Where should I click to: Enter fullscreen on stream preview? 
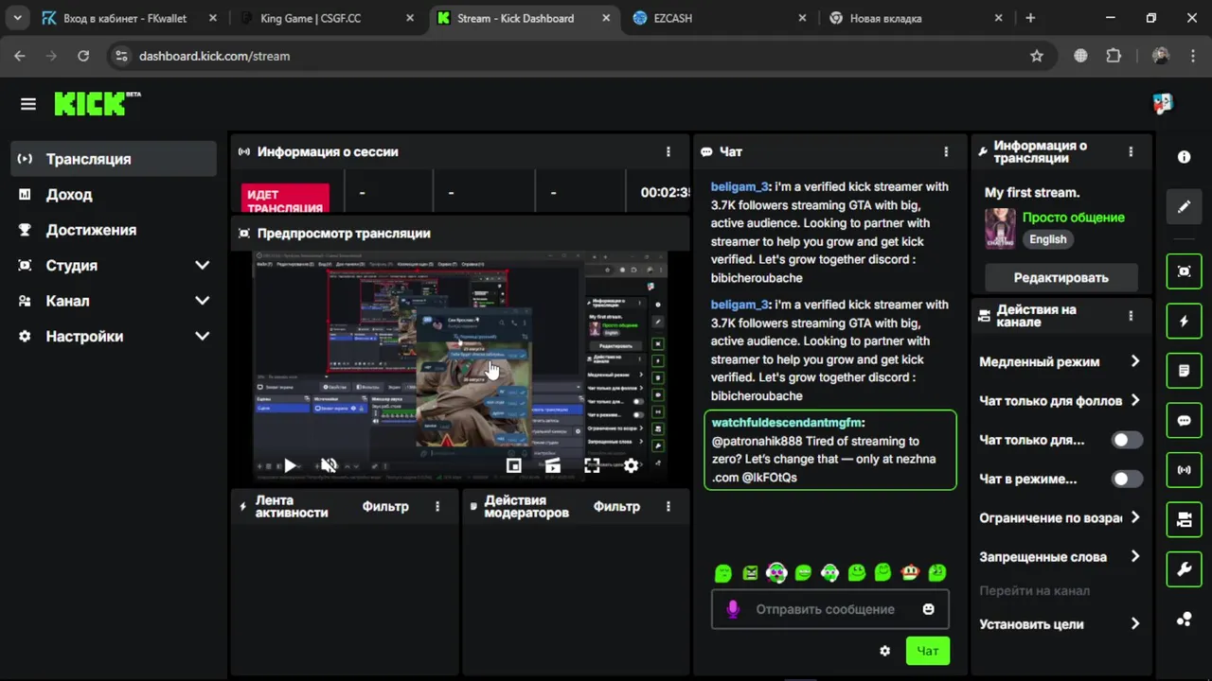coord(592,465)
